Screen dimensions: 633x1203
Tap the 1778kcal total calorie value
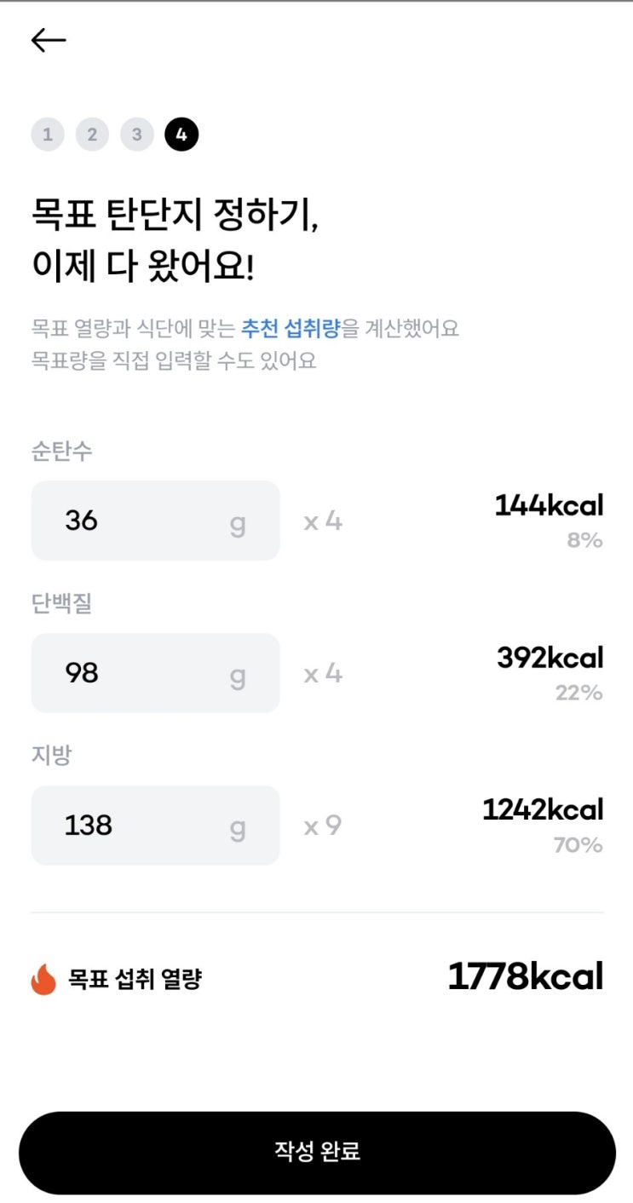pos(525,977)
